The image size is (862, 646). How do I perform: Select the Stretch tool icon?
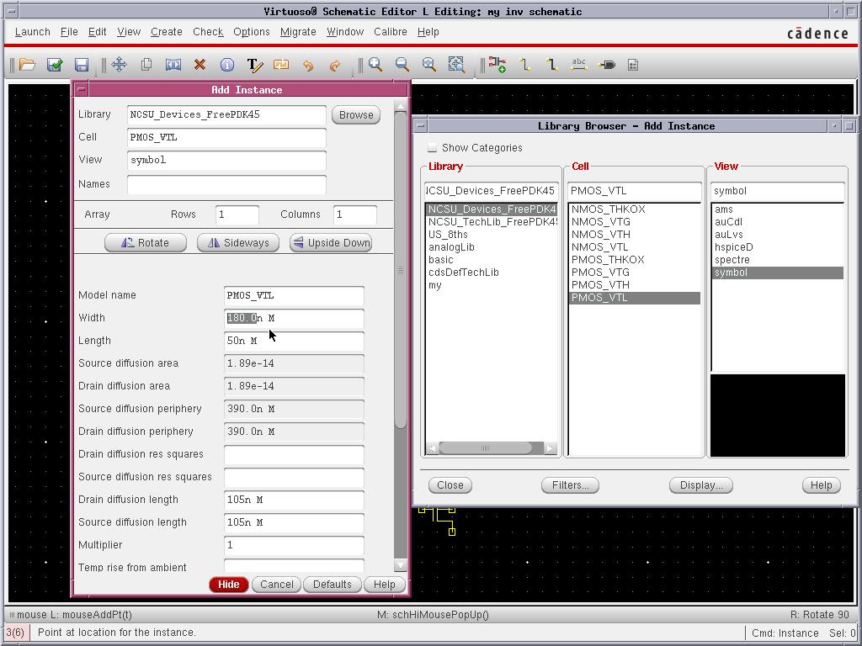click(173, 65)
